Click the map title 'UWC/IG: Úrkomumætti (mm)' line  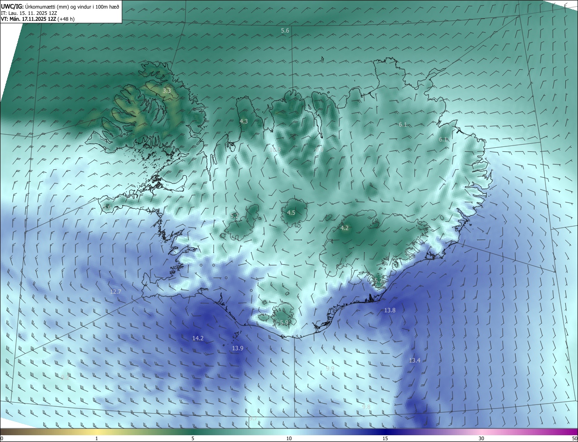[60, 6]
